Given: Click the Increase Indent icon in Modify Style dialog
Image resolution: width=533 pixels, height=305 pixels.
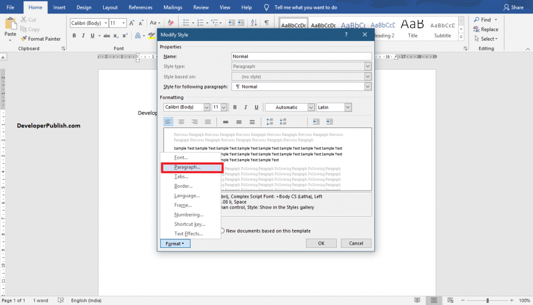Looking at the screenshot, I should (x=329, y=121).
